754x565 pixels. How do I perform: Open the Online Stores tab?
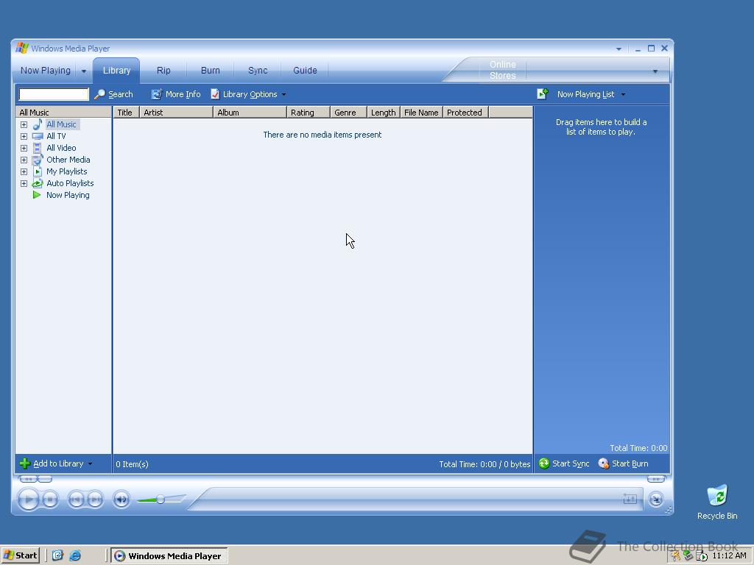502,70
